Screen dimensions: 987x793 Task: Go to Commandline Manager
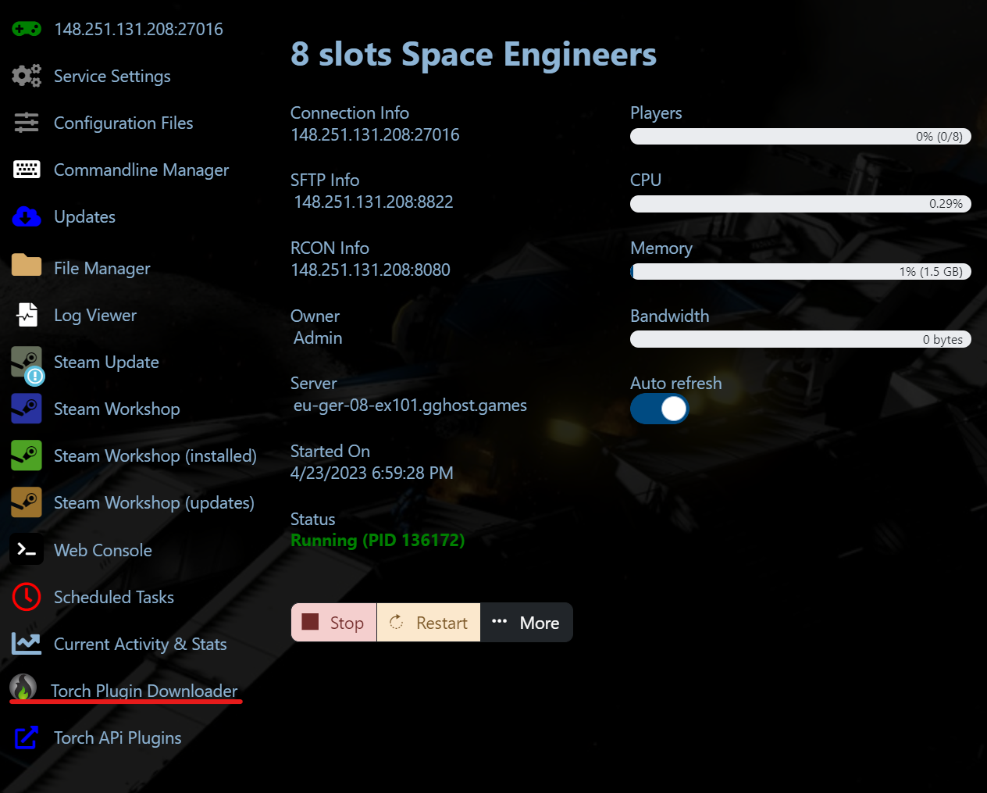point(141,170)
